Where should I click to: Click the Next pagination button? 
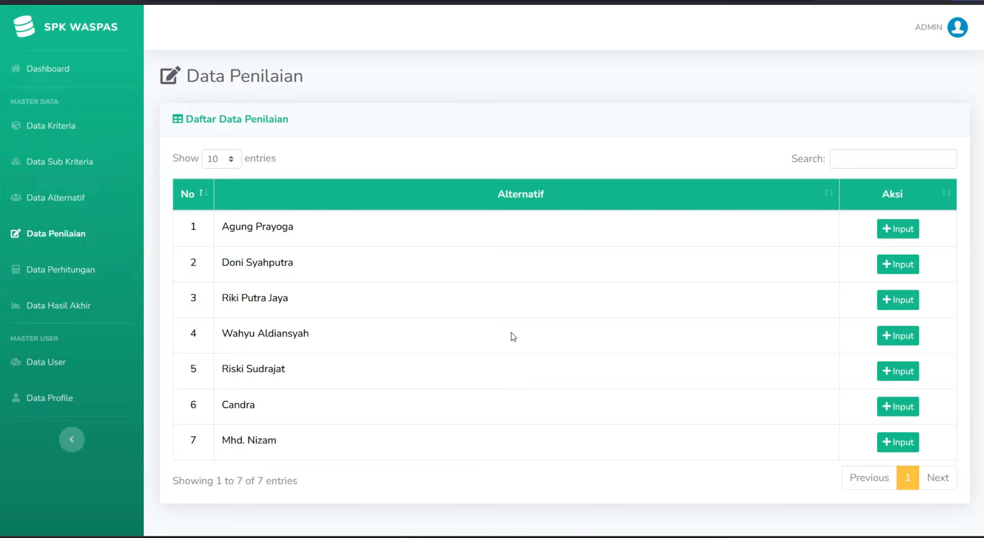938,478
